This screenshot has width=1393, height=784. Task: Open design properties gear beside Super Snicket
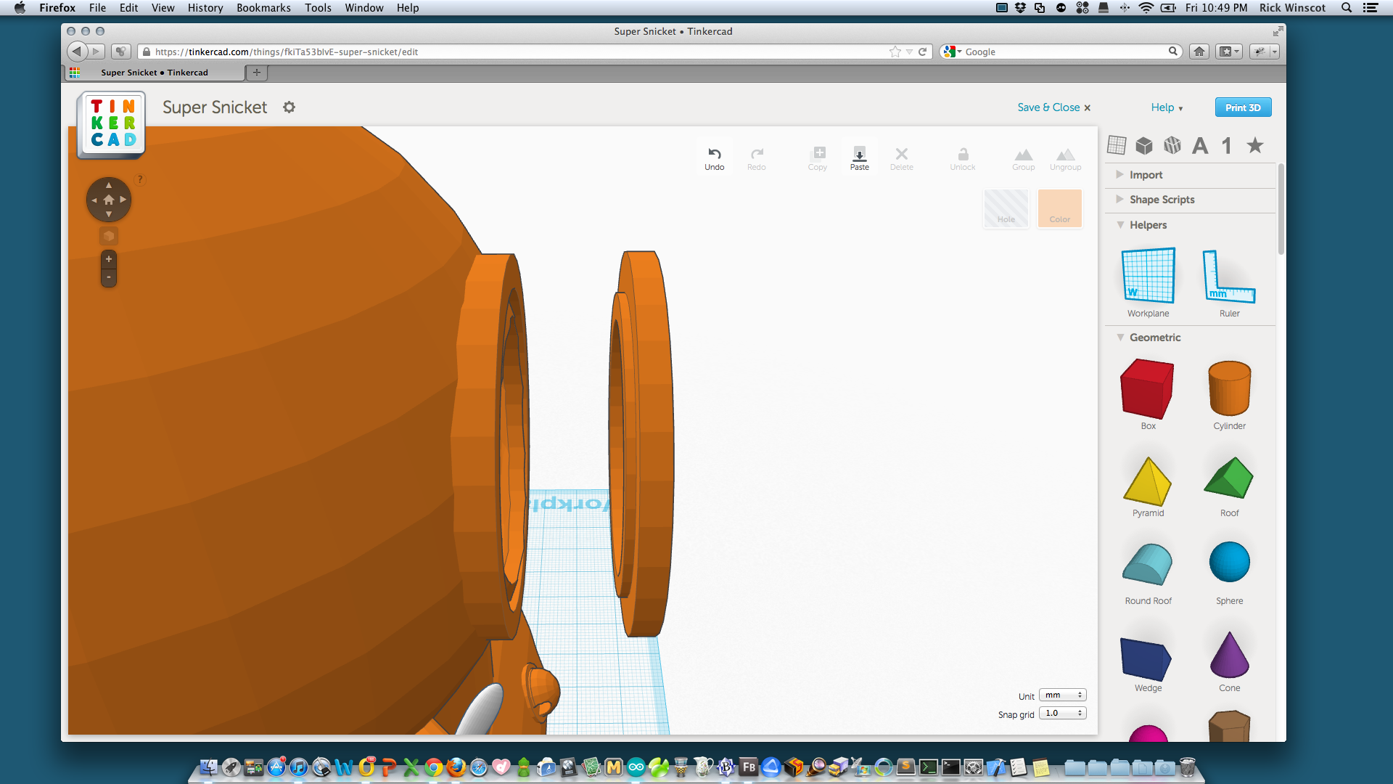click(x=289, y=107)
